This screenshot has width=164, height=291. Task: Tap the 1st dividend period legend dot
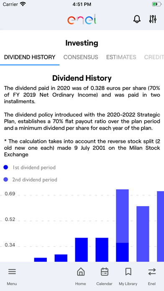(x=6, y=167)
